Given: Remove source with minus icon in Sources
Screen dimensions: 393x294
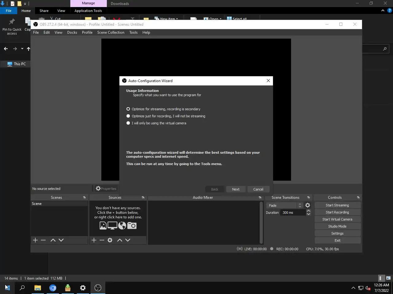Looking at the screenshot, I should click(x=102, y=240).
